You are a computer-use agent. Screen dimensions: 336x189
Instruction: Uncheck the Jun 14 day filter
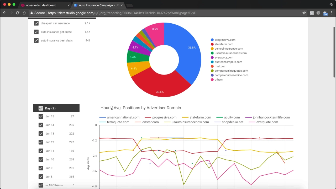(x=41, y=125)
